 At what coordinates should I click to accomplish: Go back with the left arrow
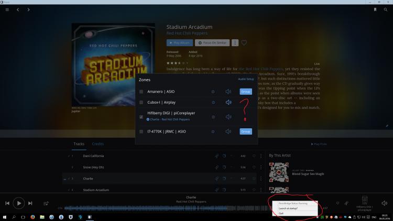18,10
